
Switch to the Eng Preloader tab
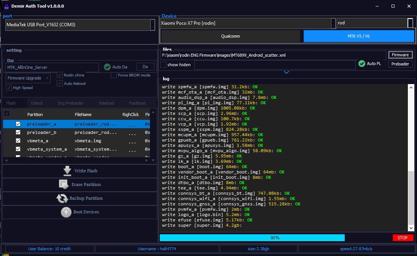pos(70,103)
